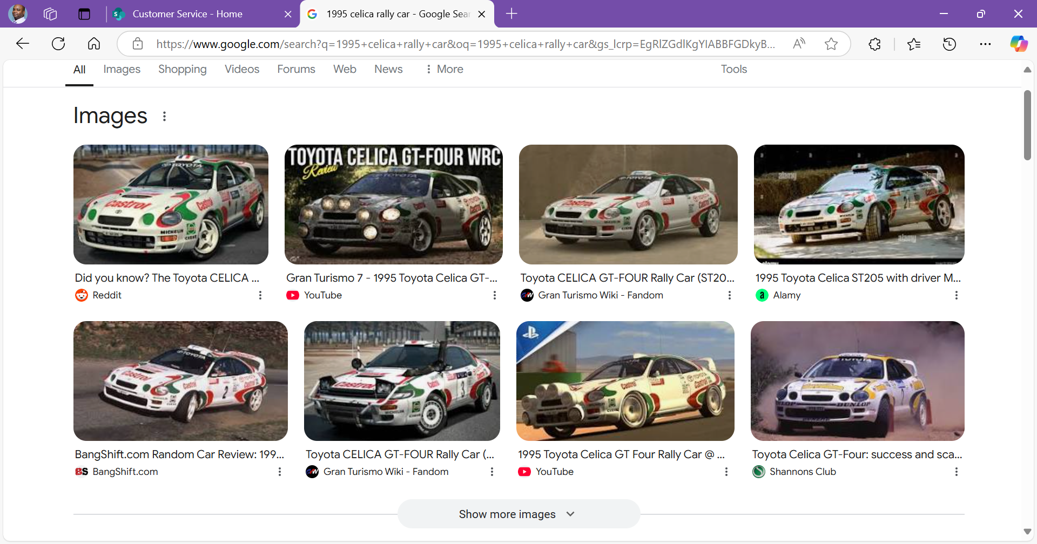The width and height of the screenshot is (1037, 544).
Task: Click the page vertical scrollbar thumb
Action: 1027,125
